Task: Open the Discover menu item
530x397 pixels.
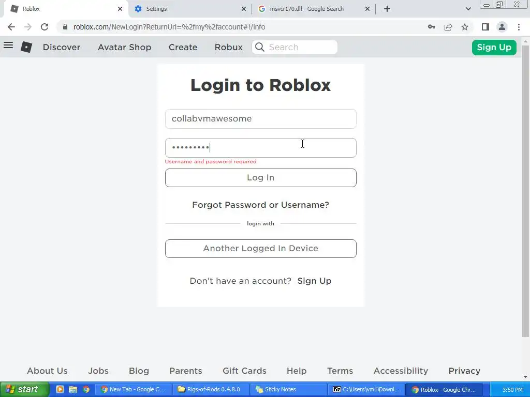Action: (62, 47)
